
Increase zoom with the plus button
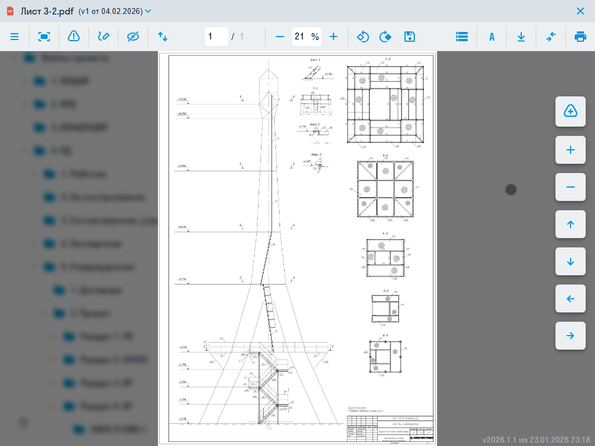334,37
